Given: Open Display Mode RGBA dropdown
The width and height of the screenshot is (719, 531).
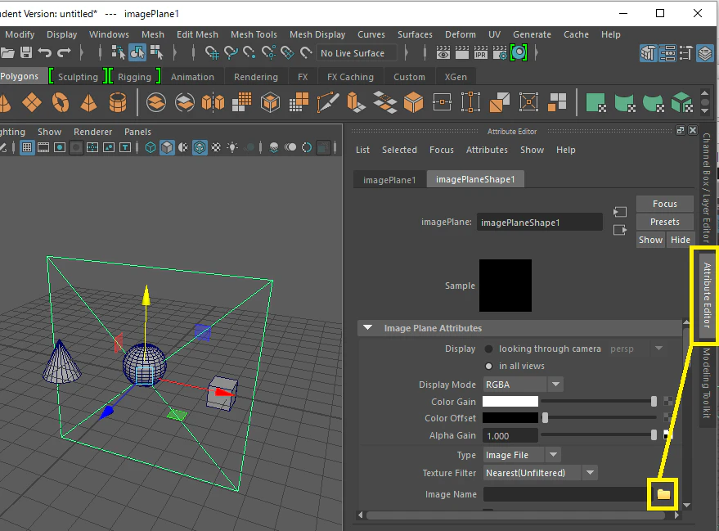Looking at the screenshot, I should point(524,385).
